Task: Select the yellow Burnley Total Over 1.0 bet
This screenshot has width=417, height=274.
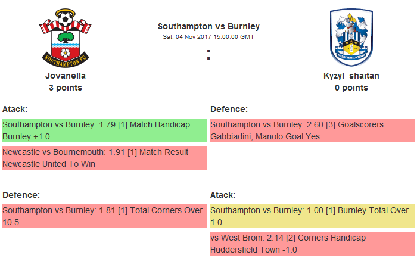Action: tap(312, 216)
